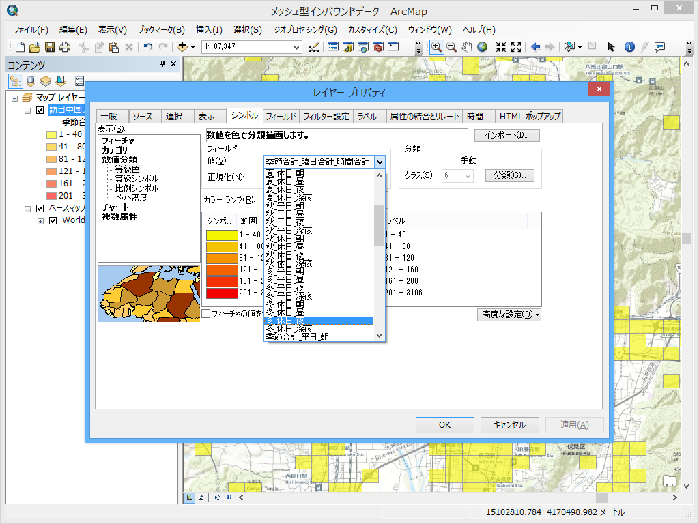Switch Contents to List By Source

coord(31,81)
